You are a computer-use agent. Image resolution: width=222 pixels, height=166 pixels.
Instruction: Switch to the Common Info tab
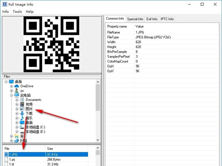pos(115,19)
